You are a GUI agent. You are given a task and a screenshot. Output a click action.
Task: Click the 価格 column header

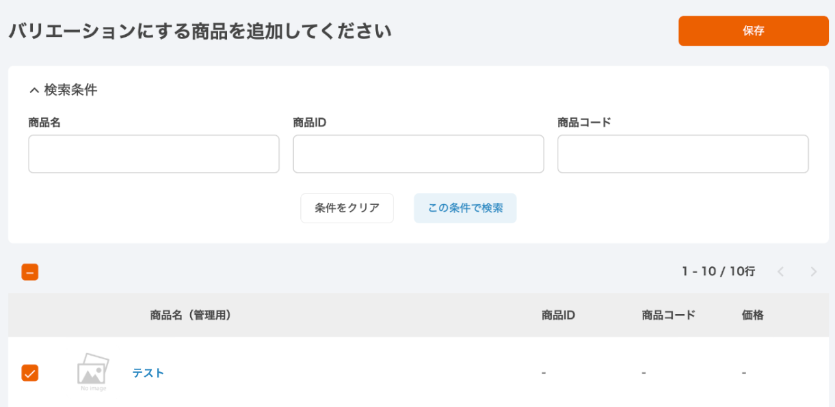tap(752, 315)
